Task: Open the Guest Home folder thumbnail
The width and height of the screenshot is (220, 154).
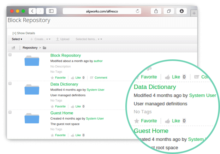Action: 32,118
